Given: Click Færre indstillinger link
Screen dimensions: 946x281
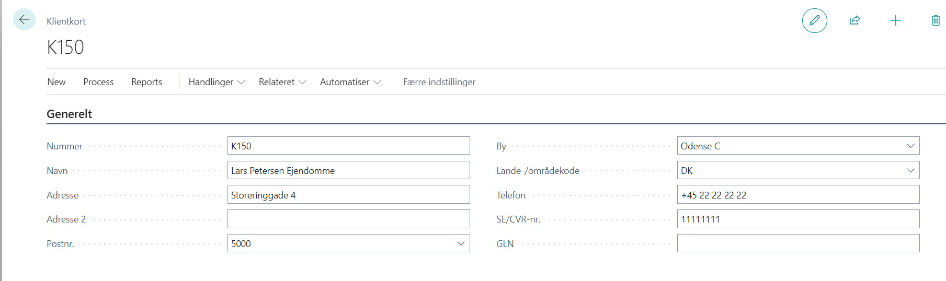Looking at the screenshot, I should [439, 82].
